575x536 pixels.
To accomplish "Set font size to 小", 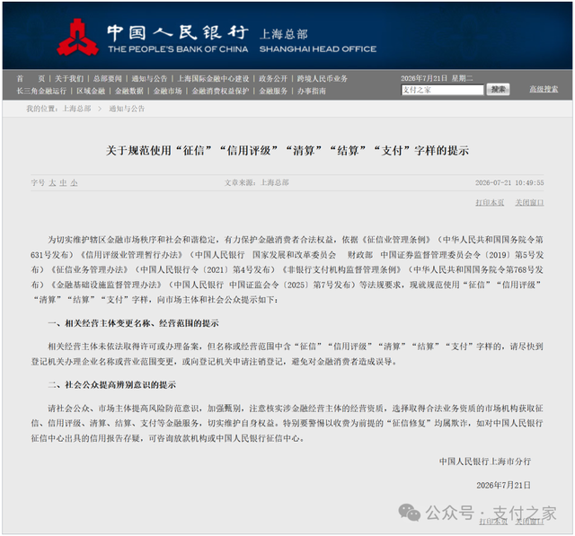I will coord(74,182).
